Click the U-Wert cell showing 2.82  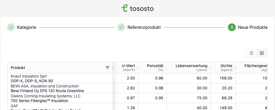click(x=131, y=88)
